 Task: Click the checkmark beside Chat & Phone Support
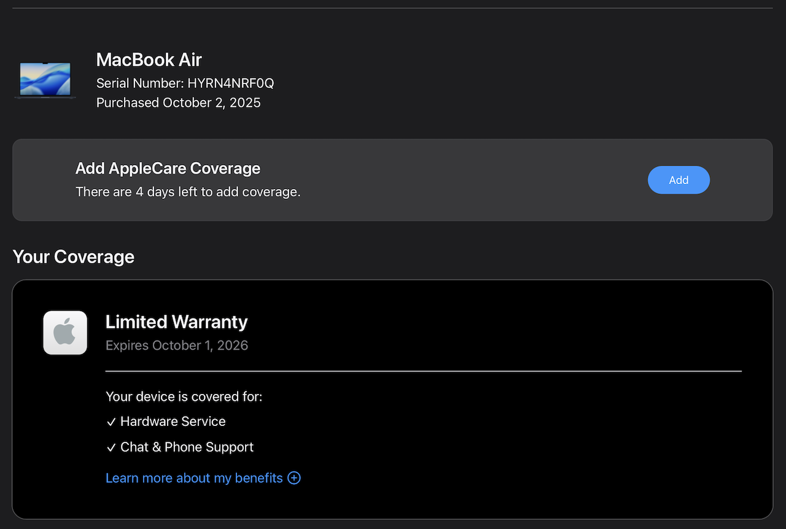pyautogui.click(x=111, y=448)
